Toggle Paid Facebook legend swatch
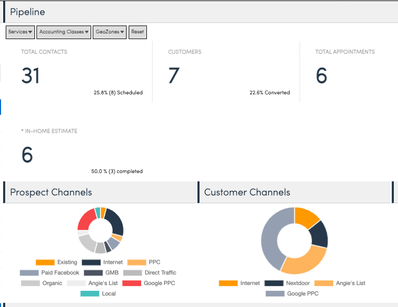The height and width of the screenshot is (307, 398). click(x=29, y=273)
